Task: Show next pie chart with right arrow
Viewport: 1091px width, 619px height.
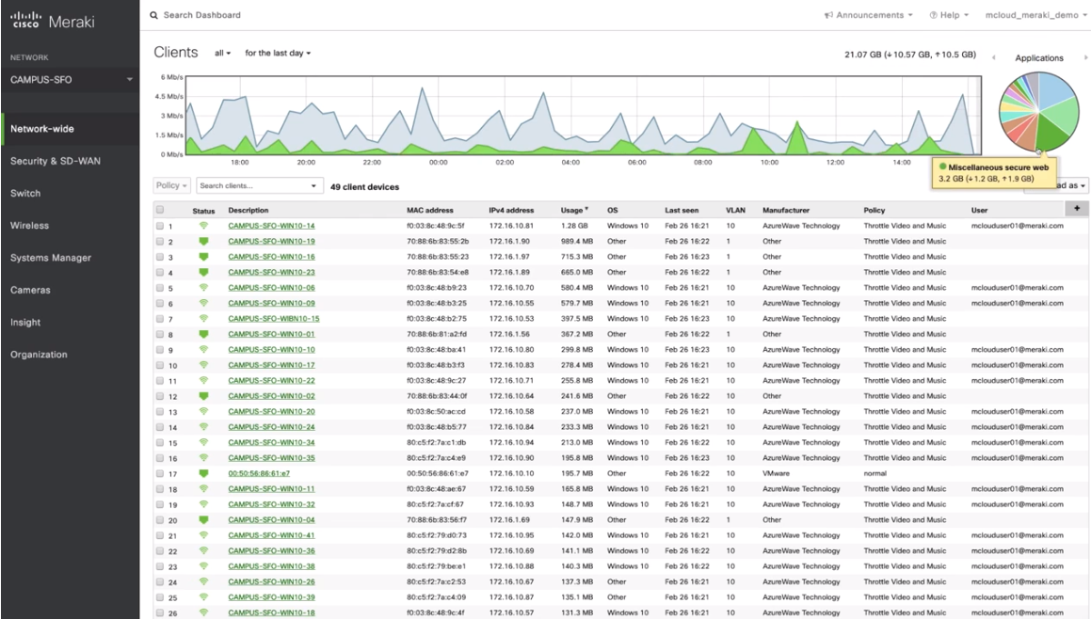Action: pyautogui.click(x=1084, y=57)
